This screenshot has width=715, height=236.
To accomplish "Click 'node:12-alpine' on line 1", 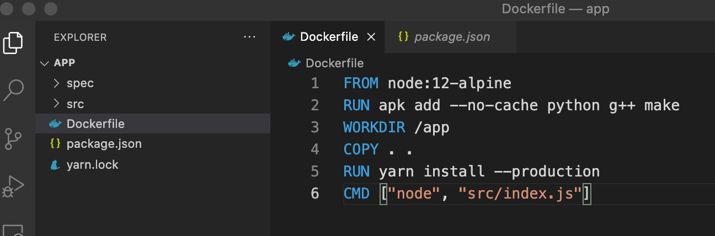I will (x=450, y=83).
